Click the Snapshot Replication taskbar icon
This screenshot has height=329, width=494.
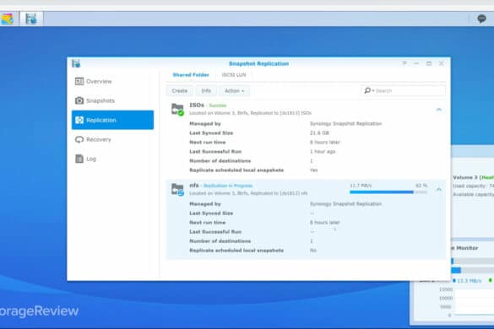31,19
